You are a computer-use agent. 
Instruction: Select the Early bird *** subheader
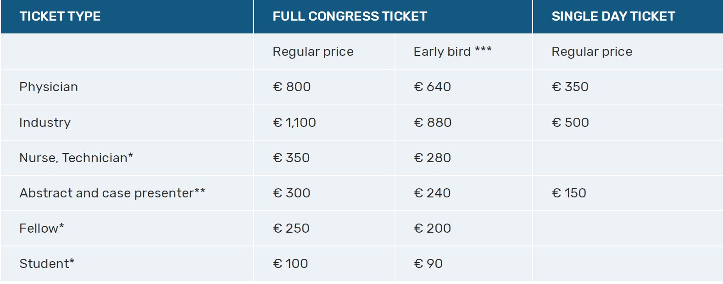click(x=452, y=51)
